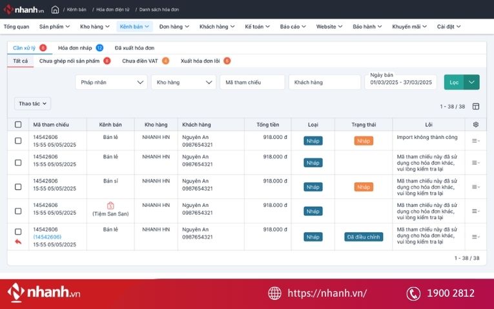The height and width of the screenshot is (309, 494).
Task: Switch to Hóa đơn nháp tab
Action: click(75, 48)
